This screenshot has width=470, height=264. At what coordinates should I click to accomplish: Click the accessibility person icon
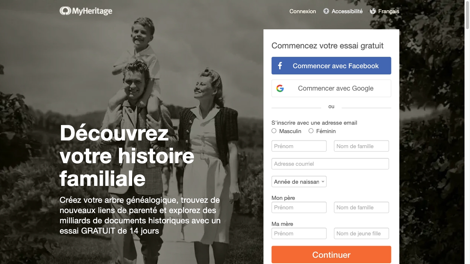tap(326, 11)
